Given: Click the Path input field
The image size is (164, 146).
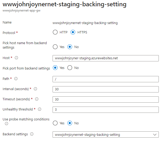Looking at the screenshot, I should (x=105, y=79).
